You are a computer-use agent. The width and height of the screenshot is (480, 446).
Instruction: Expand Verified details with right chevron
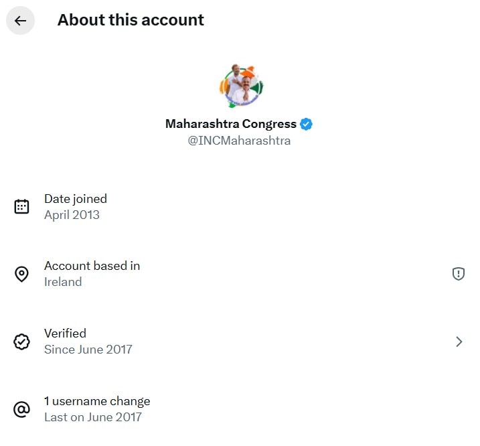459,342
